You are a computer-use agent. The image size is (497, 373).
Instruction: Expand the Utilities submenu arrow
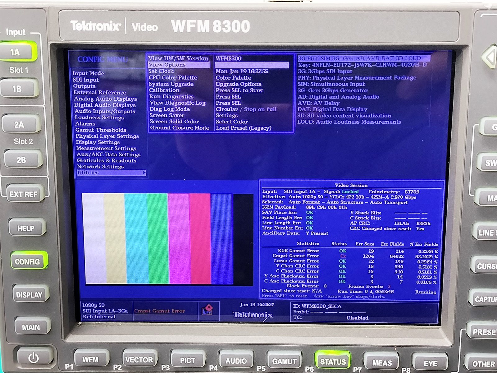click(x=144, y=173)
